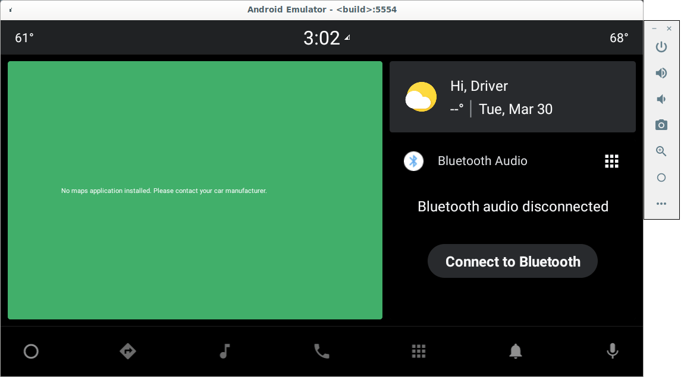This screenshot has width=684, height=377.
Task: Click the green maps placeholder panel
Action: (x=195, y=190)
